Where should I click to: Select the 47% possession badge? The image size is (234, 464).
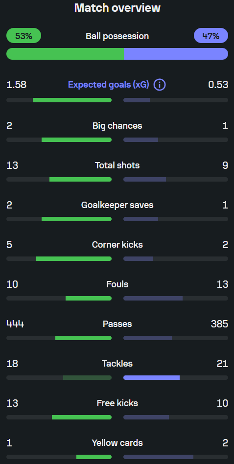point(211,36)
